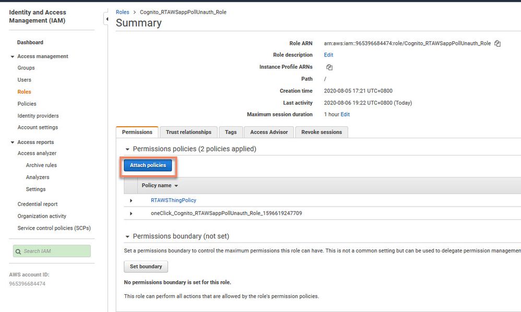Copy the Instance Profile ARNs

(329, 67)
